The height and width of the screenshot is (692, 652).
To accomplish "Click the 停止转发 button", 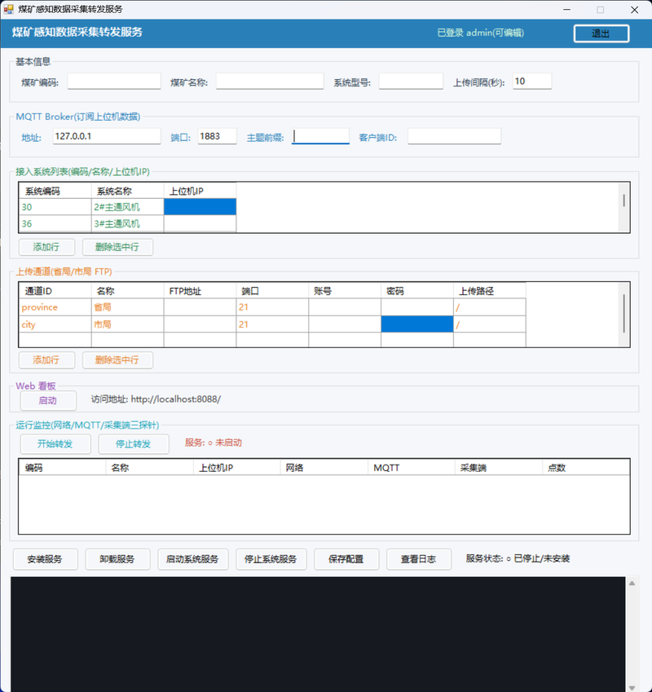I will [134, 444].
